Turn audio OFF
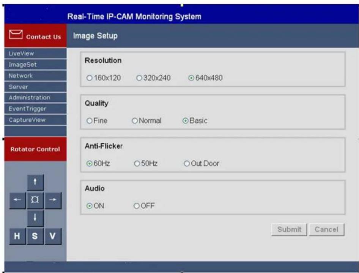 (137, 206)
